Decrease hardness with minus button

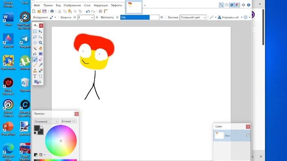pos(117,17)
